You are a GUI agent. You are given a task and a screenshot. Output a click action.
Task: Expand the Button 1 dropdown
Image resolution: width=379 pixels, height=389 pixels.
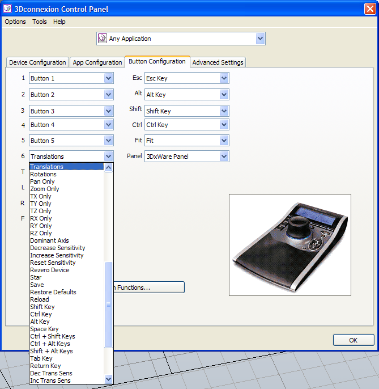(x=109, y=78)
